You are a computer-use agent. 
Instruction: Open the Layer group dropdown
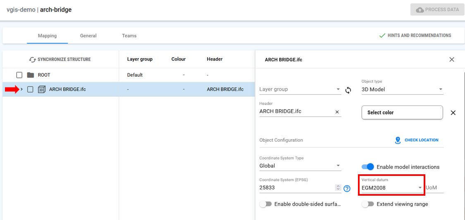(300, 89)
